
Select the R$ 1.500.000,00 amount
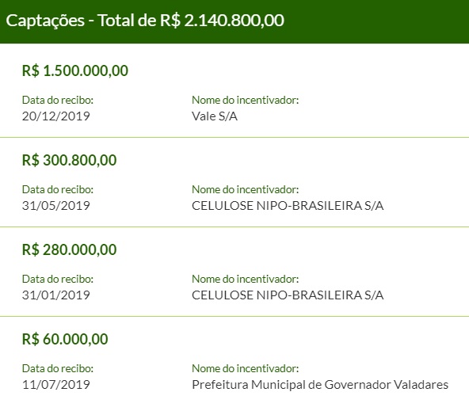(x=75, y=71)
